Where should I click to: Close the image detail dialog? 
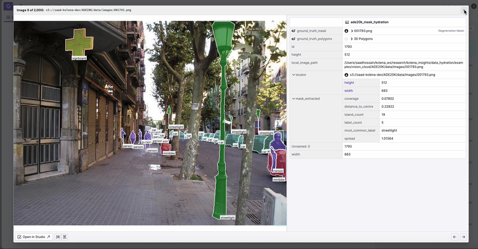[464, 11]
